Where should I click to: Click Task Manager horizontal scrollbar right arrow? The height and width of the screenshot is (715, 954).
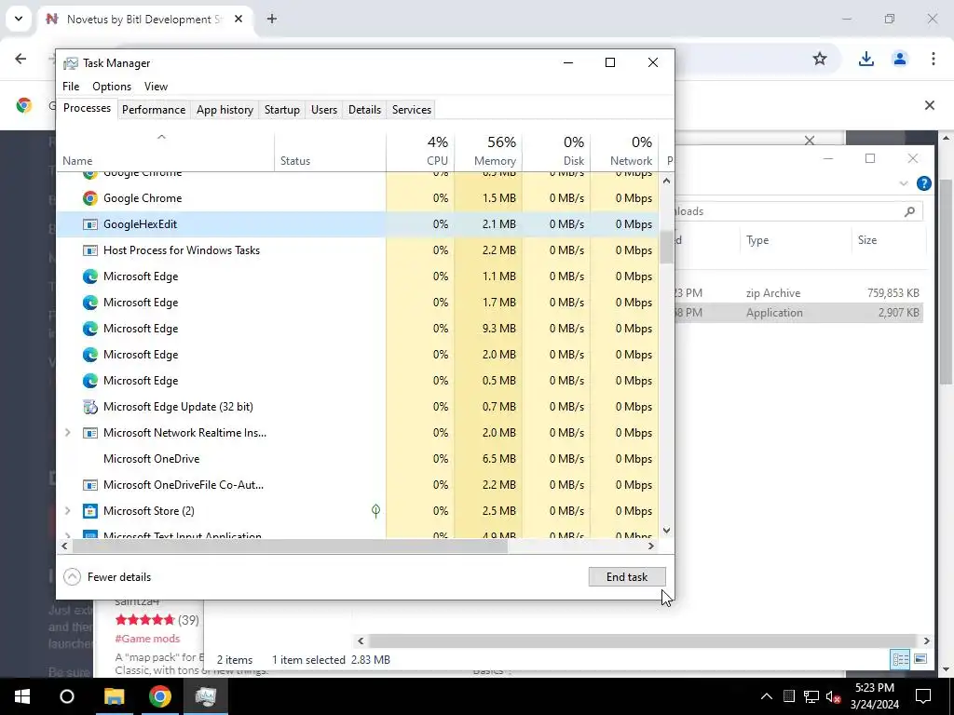coord(650,546)
